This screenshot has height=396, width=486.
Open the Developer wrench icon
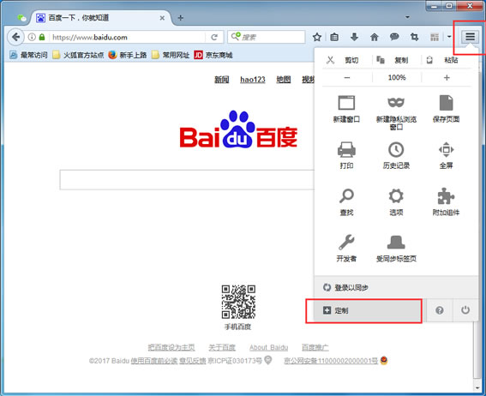pyautogui.click(x=346, y=242)
